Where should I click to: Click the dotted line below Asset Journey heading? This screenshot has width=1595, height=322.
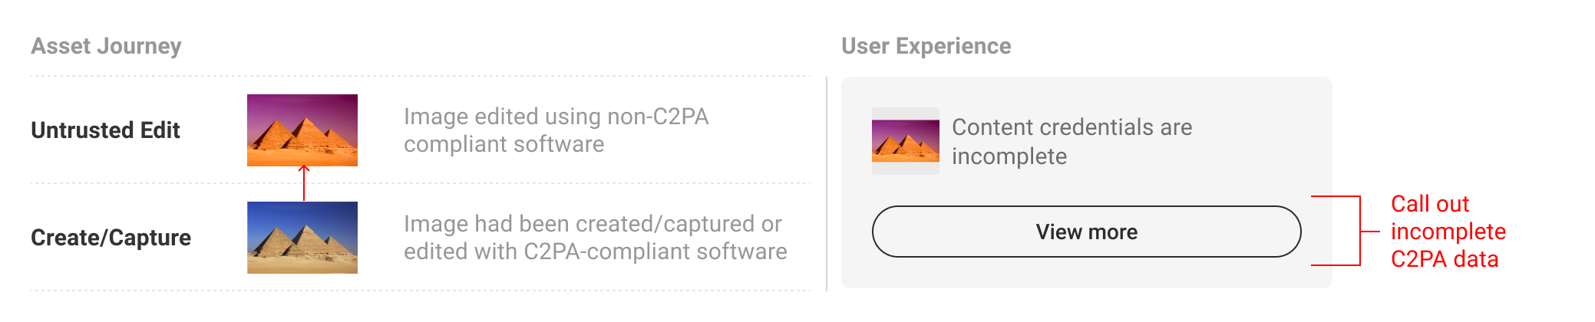click(421, 76)
